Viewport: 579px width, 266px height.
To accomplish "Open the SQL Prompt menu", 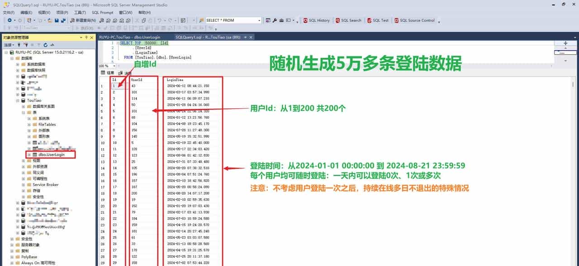I will tap(102, 12).
